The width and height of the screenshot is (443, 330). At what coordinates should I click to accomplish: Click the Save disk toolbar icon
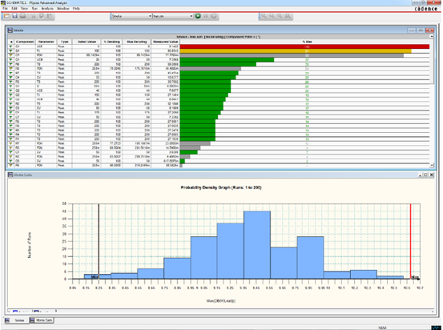(14, 16)
